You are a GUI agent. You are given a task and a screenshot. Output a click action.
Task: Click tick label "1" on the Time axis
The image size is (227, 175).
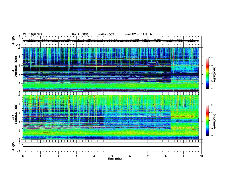tap(40, 156)
